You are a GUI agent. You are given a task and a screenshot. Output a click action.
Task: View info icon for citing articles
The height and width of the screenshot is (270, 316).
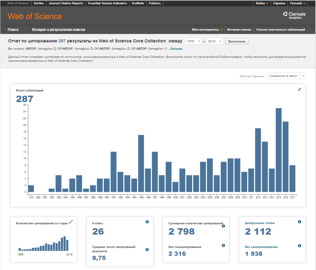click(299, 222)
